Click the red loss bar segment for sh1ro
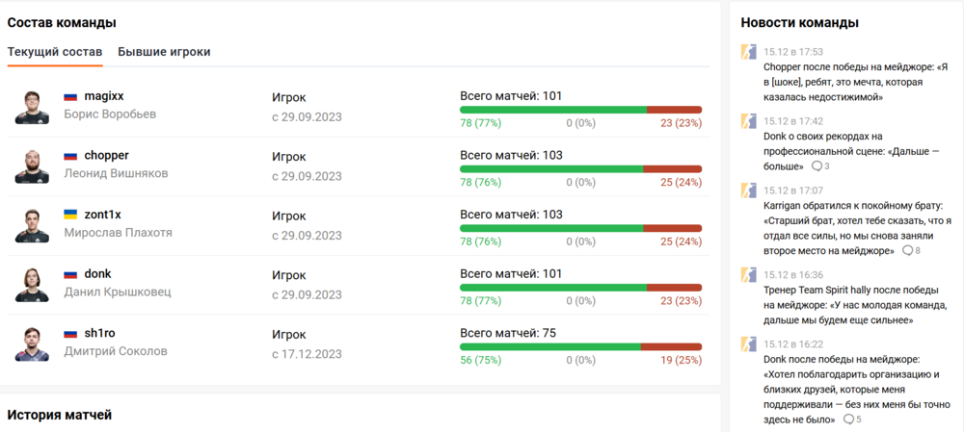Screen dimensions: 964x432 click(x=671, y=346)
